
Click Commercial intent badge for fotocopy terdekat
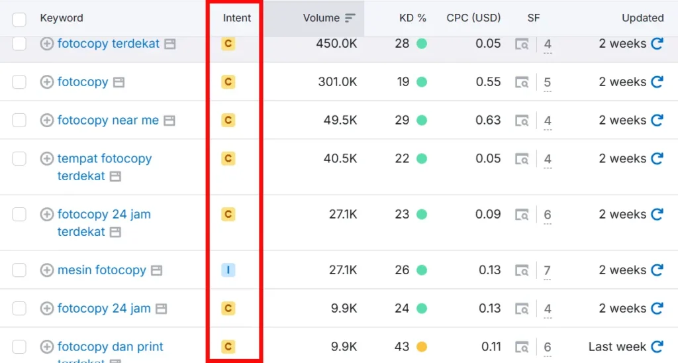coord(228,43)
